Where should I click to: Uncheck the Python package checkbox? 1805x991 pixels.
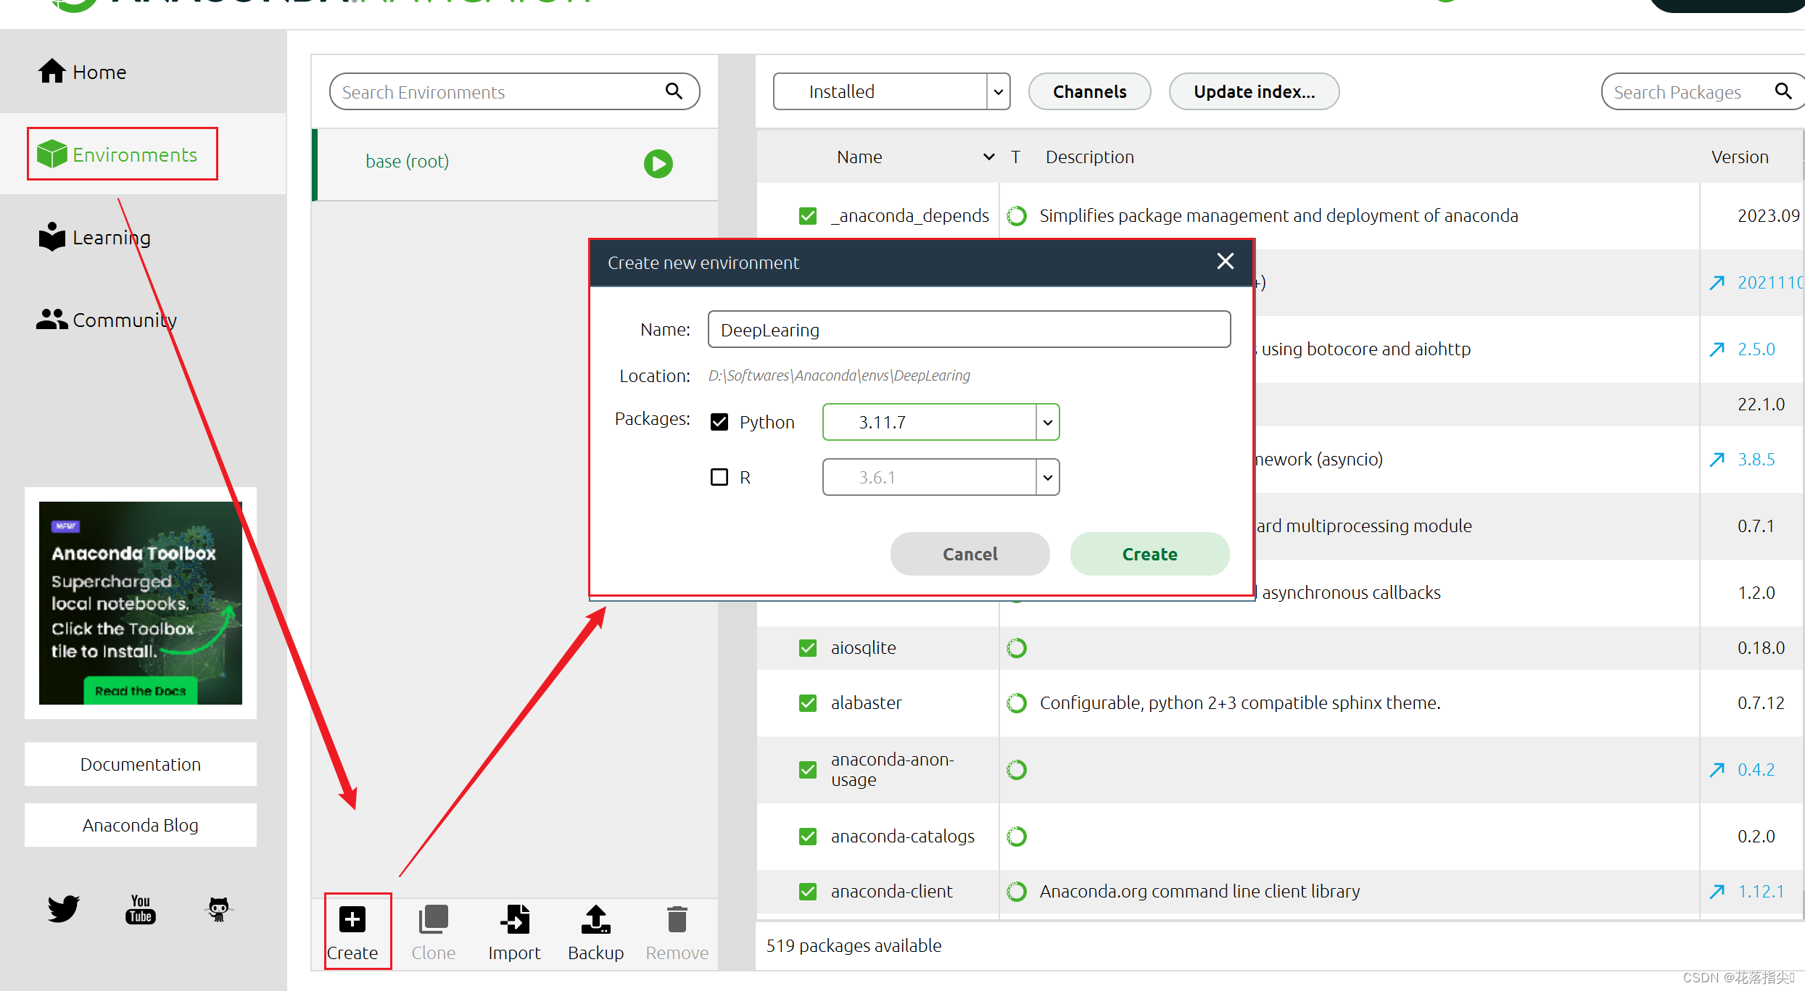coord(719,422)
